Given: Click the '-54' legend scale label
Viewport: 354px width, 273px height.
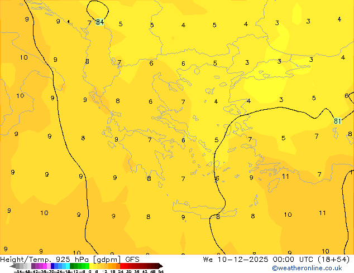Looking at the screenshot, I should [18, 271].
